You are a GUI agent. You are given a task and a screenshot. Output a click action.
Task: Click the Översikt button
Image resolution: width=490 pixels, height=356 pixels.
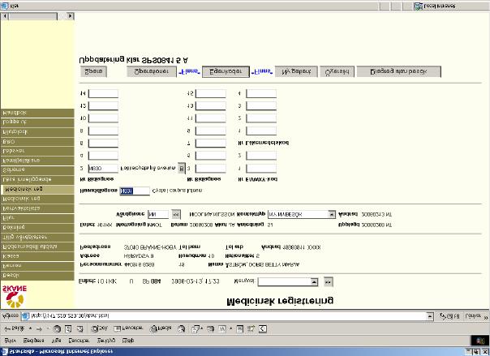tap(337, 71)
